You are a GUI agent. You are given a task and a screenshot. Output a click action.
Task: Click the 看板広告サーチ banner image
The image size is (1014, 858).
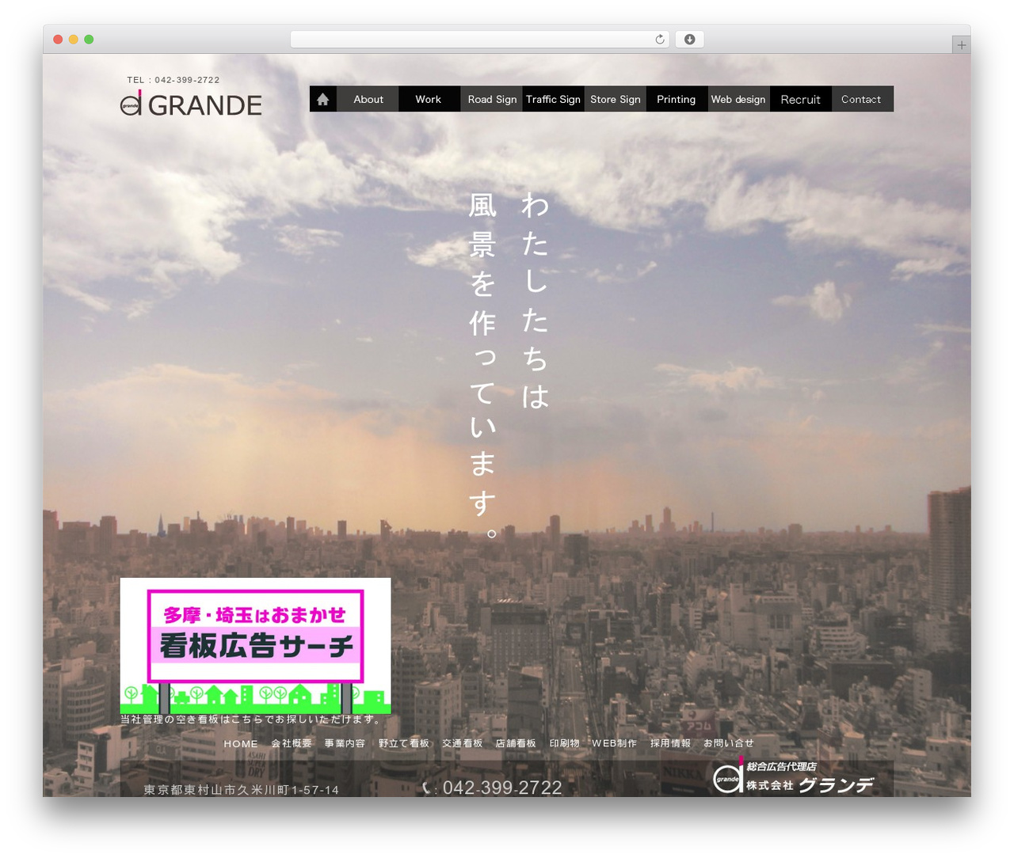click(255, 645)
